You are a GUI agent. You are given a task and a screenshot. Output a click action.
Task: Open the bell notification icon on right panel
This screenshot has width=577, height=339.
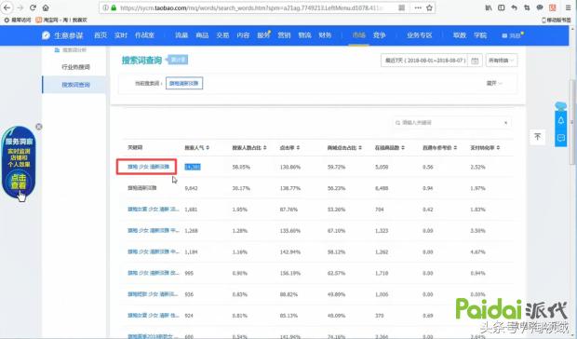tap(561, 120)
